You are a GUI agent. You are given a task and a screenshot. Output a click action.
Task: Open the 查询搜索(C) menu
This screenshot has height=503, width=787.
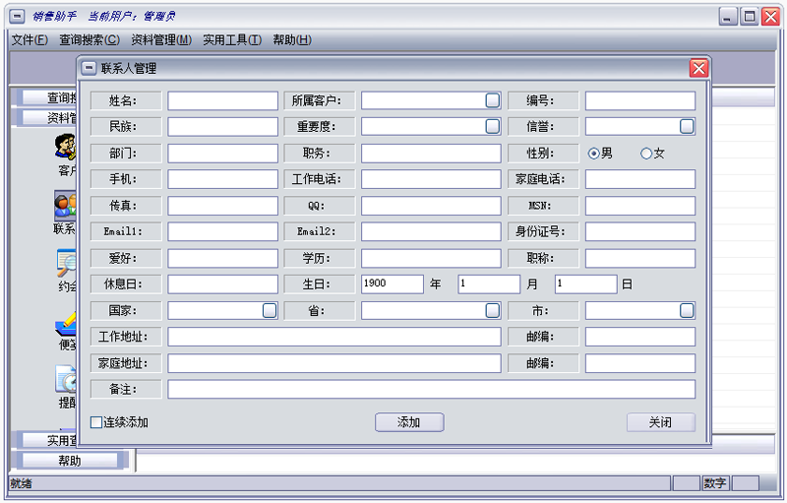pos(90,39)
